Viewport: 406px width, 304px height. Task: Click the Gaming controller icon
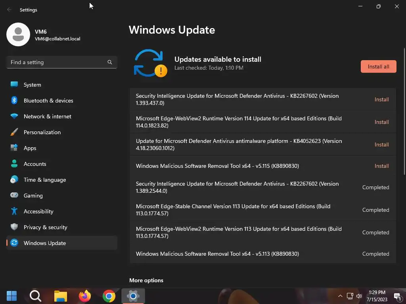(x=14, y=195)
